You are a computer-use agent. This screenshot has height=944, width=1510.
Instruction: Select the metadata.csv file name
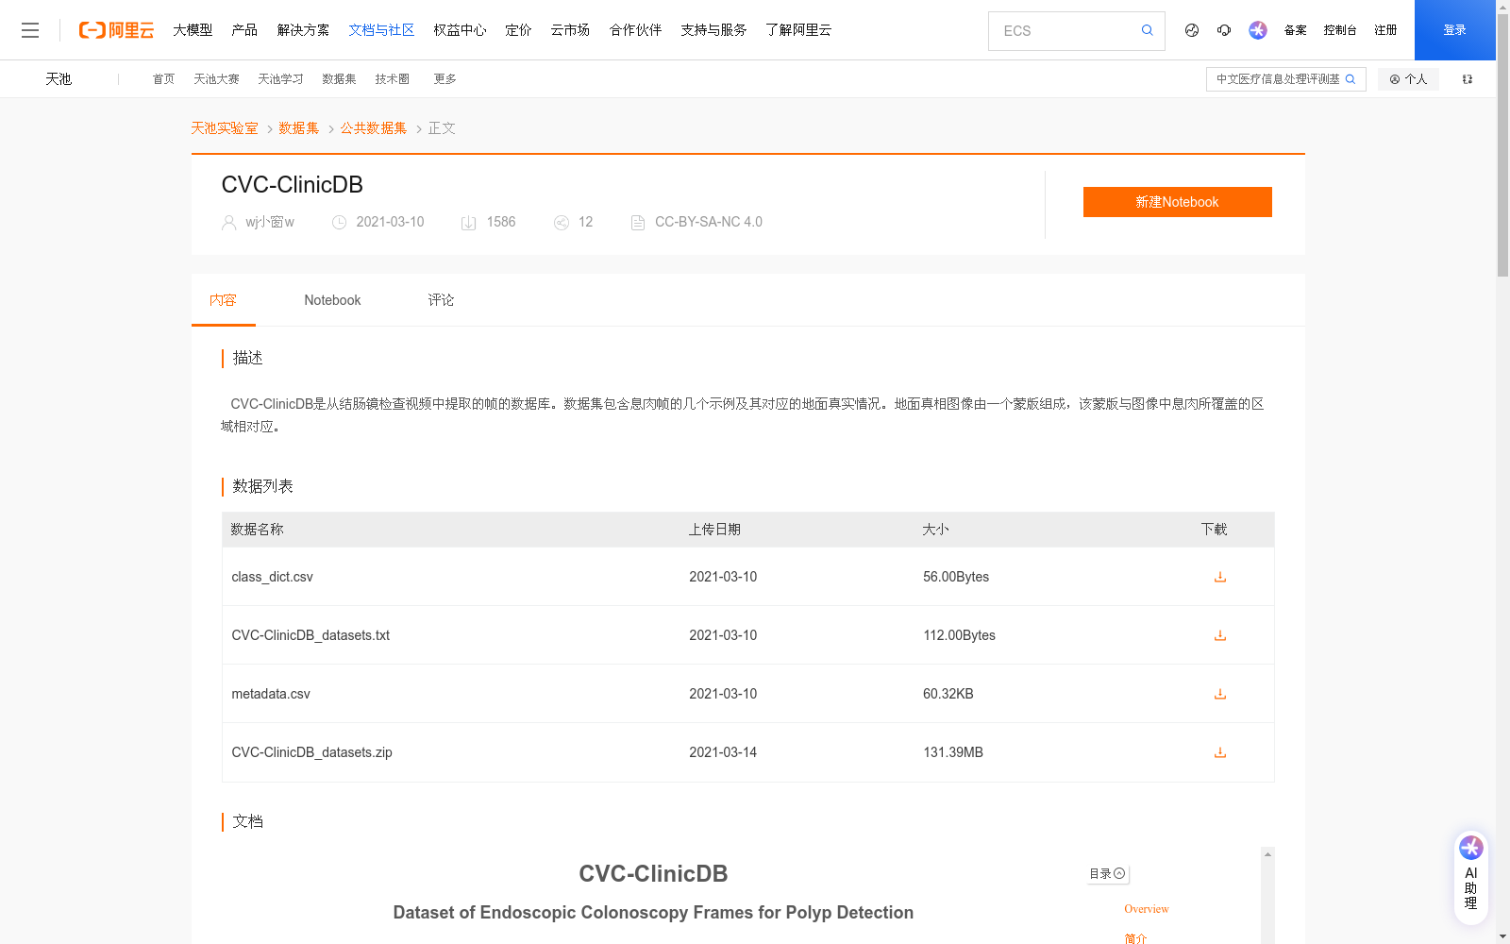pos(271,694)
